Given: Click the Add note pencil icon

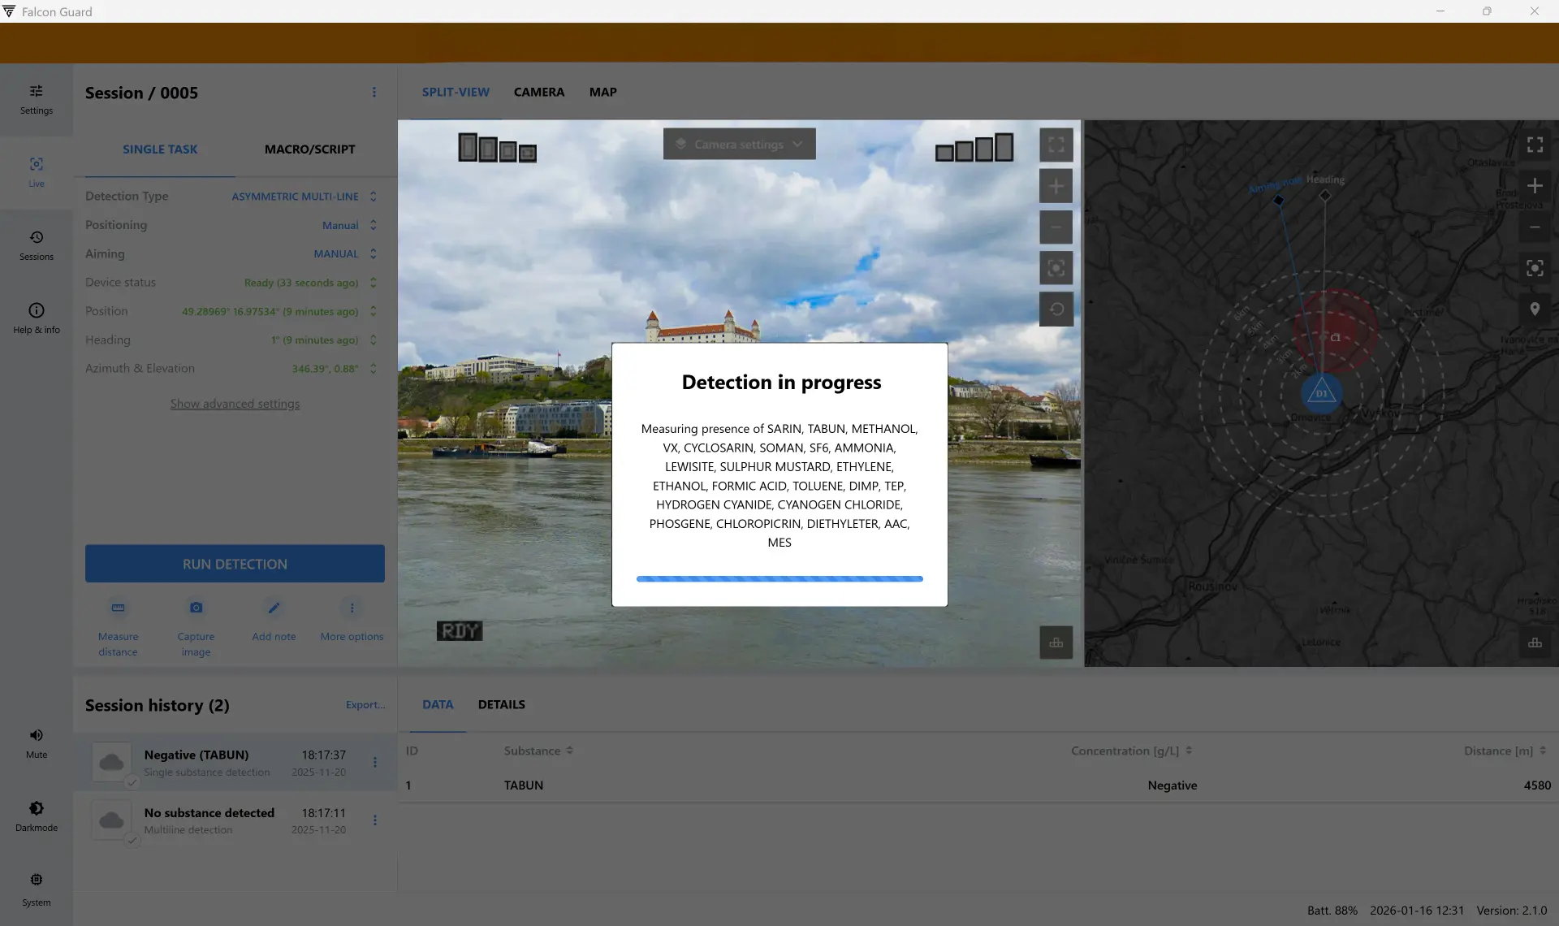Looking at the screenshot, I should click(x=274, y=608).
